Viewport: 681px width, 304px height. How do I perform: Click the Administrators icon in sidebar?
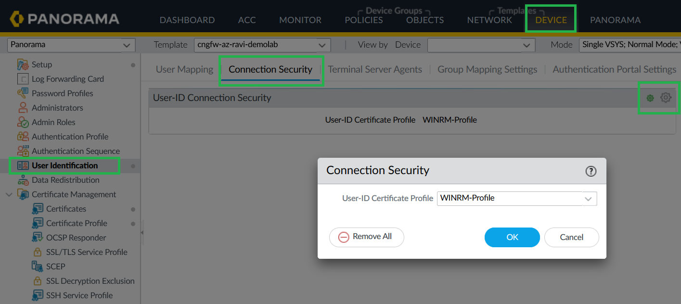[23, 108]
